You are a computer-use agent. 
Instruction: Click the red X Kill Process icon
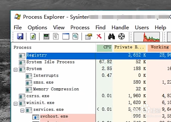99,36
